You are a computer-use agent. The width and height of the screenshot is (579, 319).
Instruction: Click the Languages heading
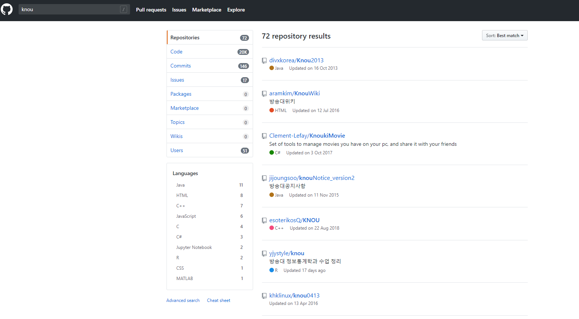pyautogui.click(x=185, y=173)
